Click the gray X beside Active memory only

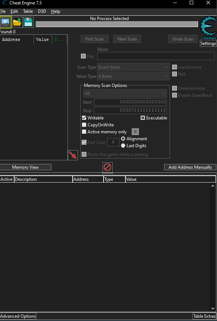135,131
